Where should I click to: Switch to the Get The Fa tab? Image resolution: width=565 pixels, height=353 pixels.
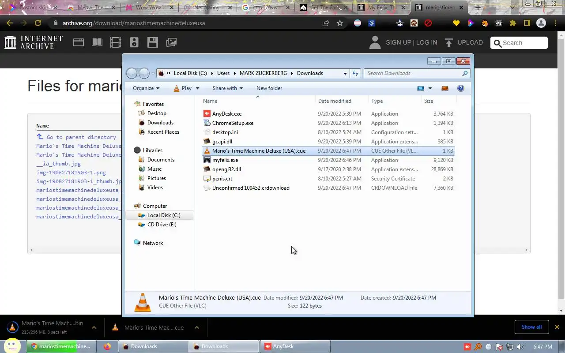[x=324, y=8]
